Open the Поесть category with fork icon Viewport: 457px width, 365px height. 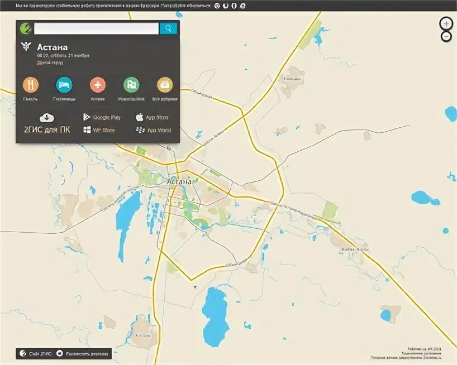tap(31, 85)
